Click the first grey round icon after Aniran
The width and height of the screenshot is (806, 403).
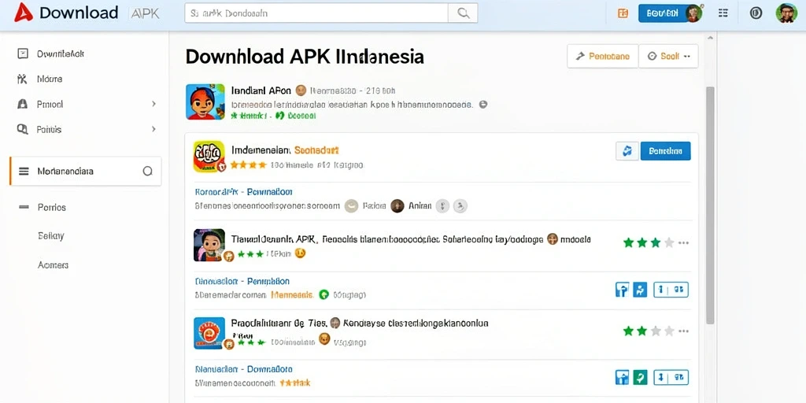442,206
